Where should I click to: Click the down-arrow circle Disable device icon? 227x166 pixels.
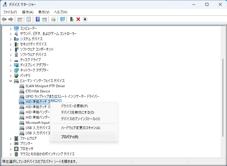coord(85,19)
